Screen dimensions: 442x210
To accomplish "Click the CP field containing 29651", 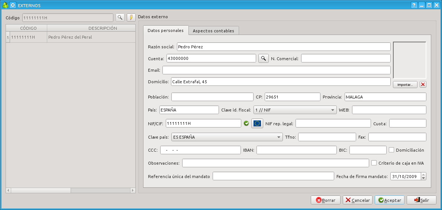I will coord(292,97).
